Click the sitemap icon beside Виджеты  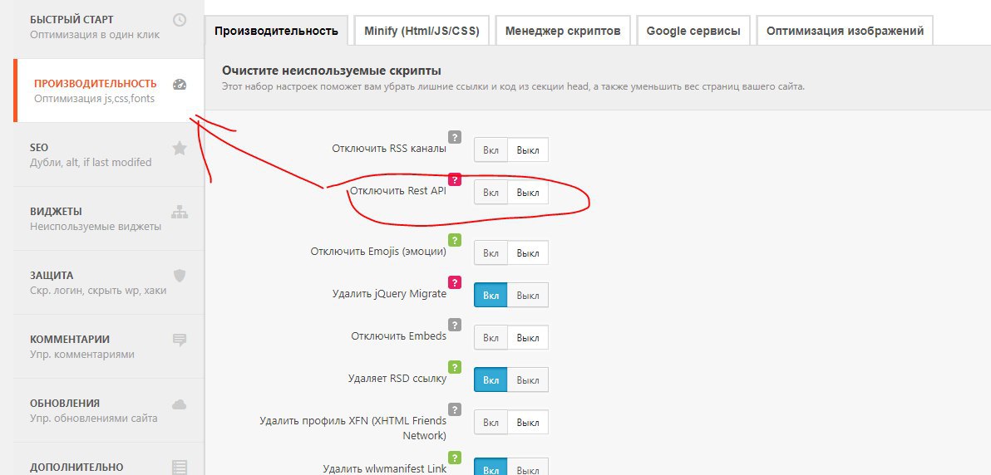[180, 212]
